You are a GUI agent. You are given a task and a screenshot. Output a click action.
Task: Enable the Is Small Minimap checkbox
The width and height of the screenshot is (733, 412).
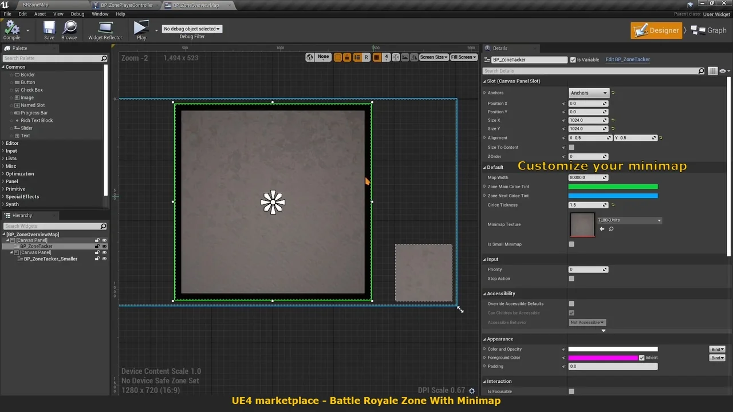[x=572, y=244]
